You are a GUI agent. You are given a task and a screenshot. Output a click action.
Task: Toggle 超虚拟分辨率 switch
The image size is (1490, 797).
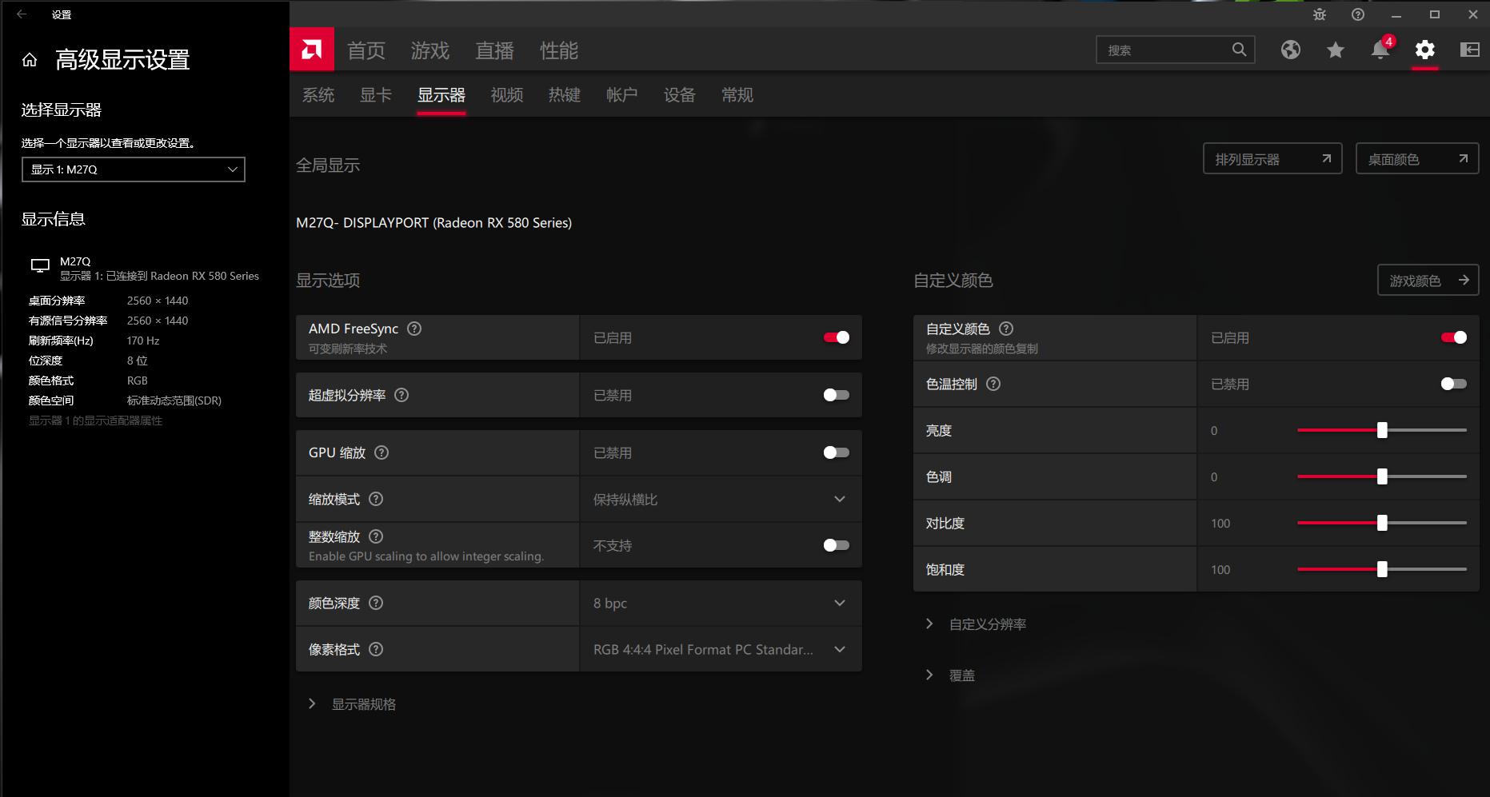837,395
